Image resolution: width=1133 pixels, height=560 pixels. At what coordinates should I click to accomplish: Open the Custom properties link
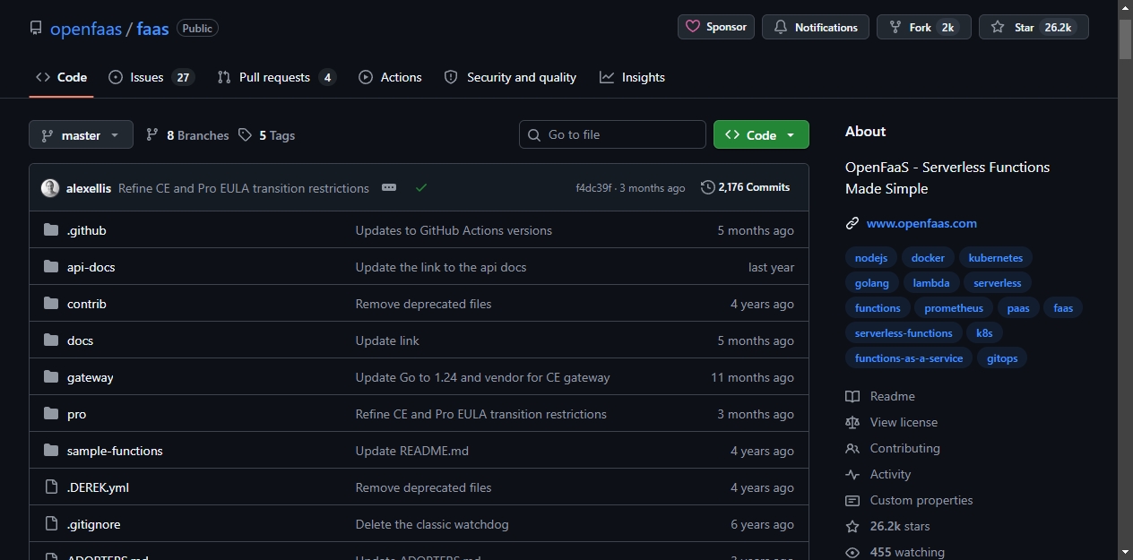[x=909, y=500]
